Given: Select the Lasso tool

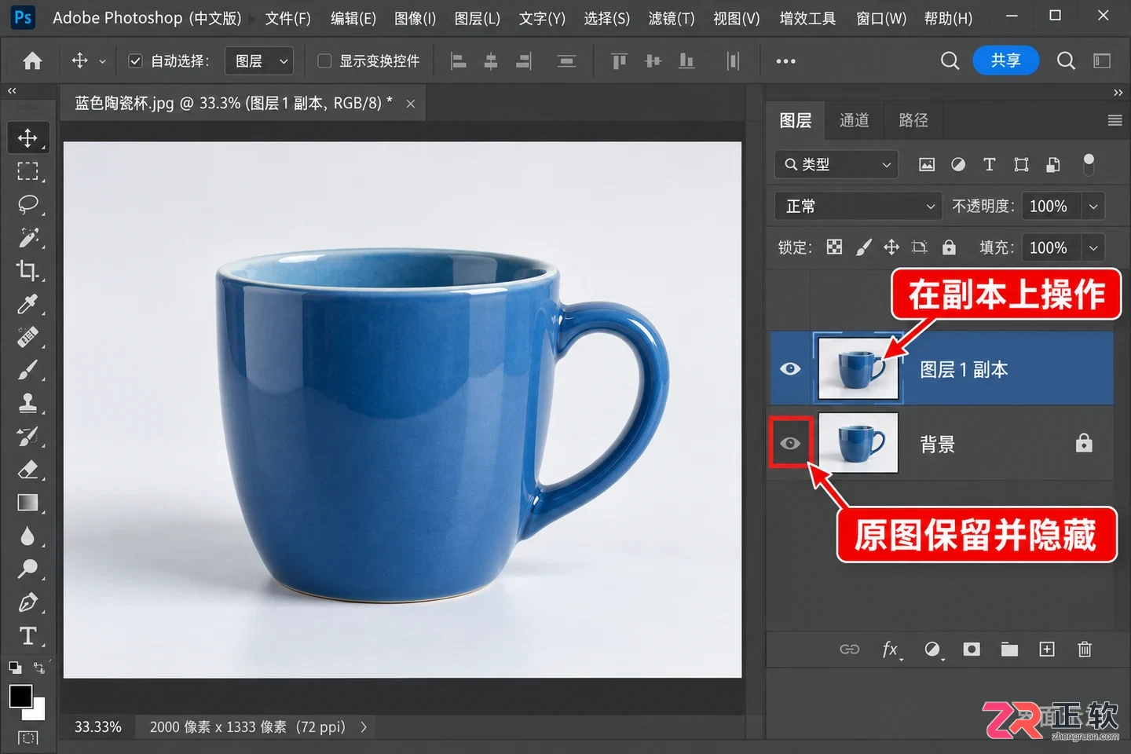Looking at the screenshot, I should [x=27, y=204].
